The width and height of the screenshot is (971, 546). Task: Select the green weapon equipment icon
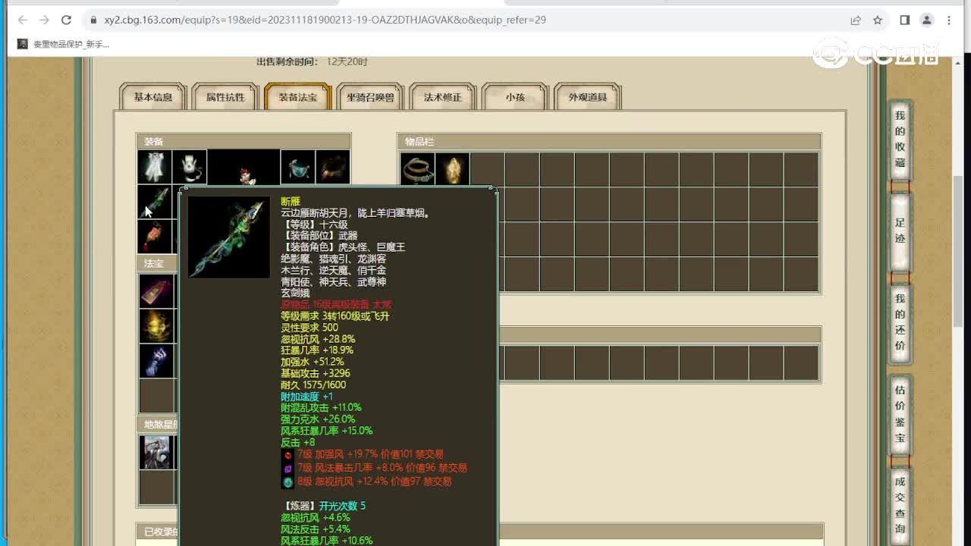tap(155, 202)
